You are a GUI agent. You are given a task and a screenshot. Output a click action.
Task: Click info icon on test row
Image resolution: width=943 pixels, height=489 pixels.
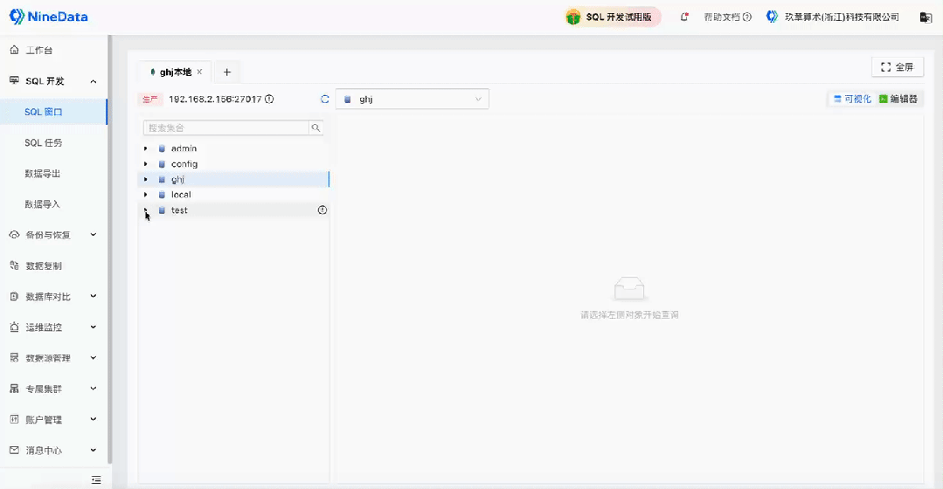pyautogui.click(x=322, y=210)
